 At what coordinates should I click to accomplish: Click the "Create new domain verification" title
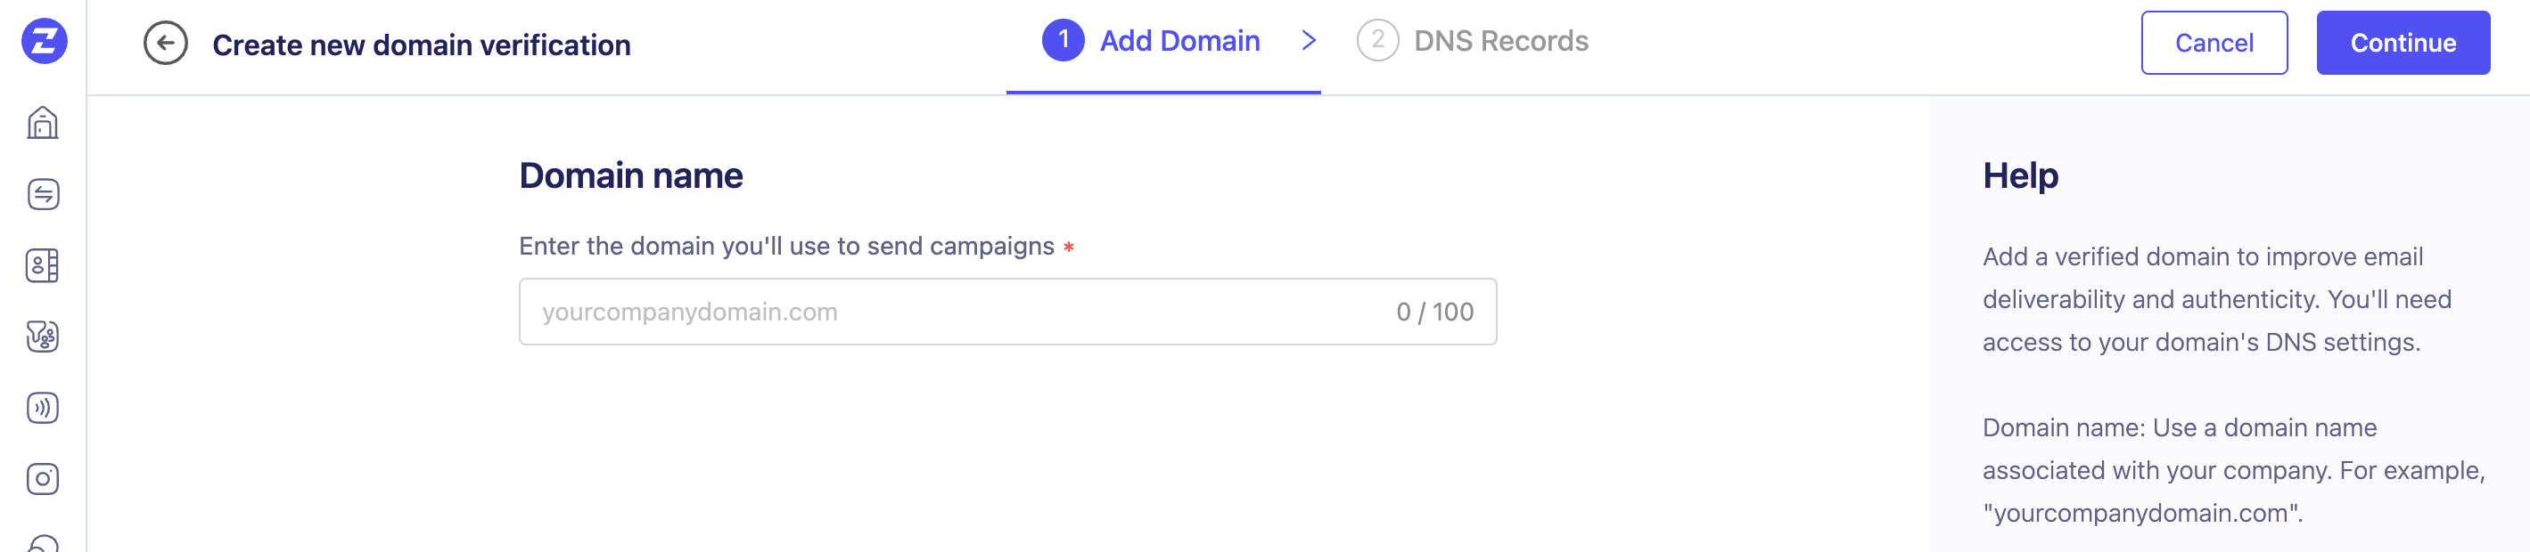(x=422, y=45)
